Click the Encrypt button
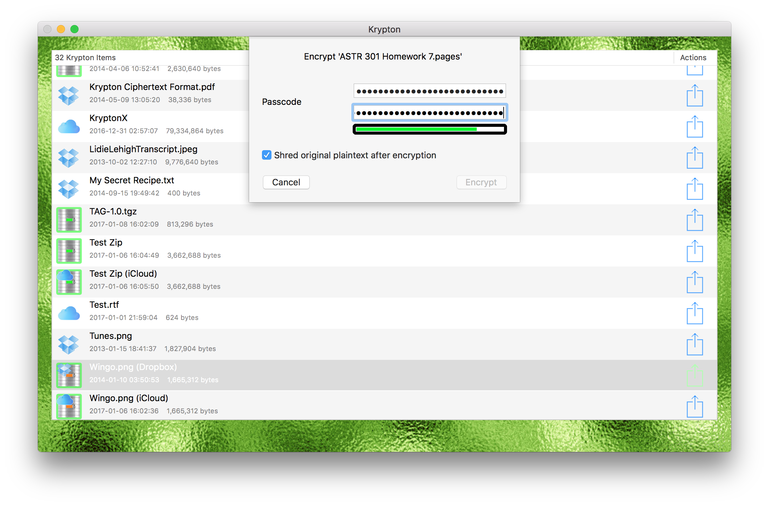769x506 pixels. (x=481, y=182)
